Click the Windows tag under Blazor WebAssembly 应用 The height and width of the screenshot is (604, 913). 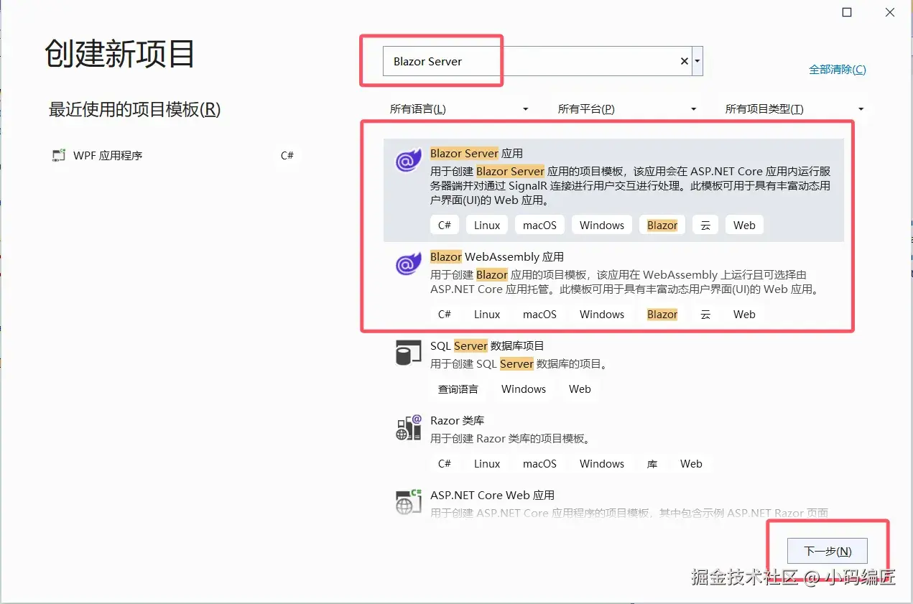(x=602, y=314)
